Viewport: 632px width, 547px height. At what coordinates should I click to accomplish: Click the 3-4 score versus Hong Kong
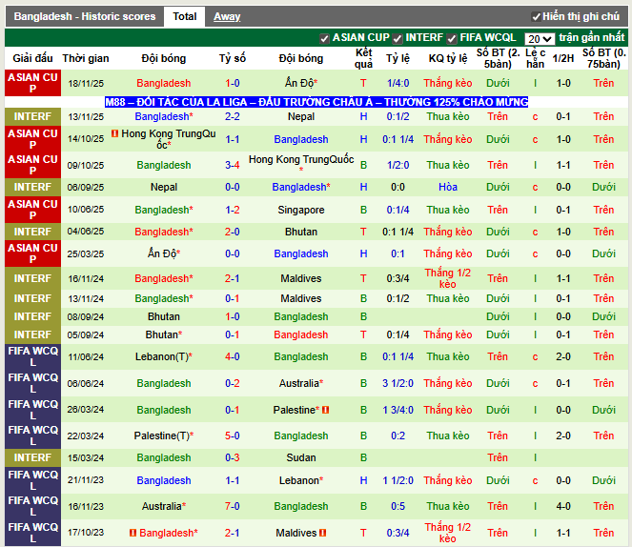pyautogui.click(x=232, y=165)
